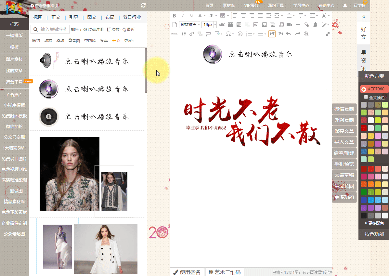Image resolution: width=389 pixels, height=276 pixels.
Task: Toggle bold formatting in the editor toolbar
Action: pos(174,16)
